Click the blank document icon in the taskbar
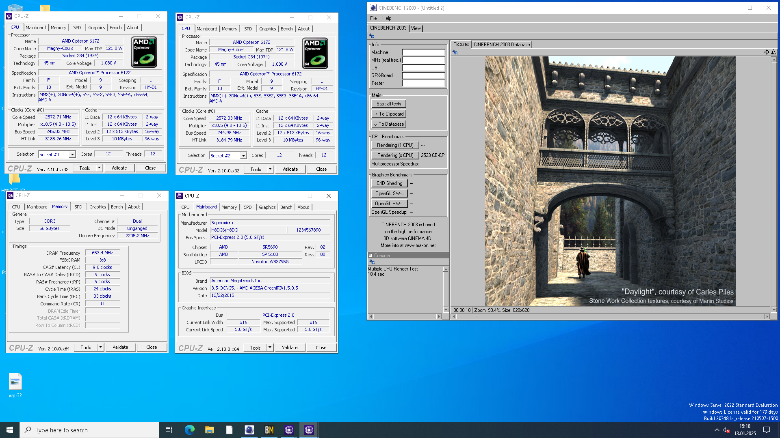 pyautogui.click(x=229, y=430)
